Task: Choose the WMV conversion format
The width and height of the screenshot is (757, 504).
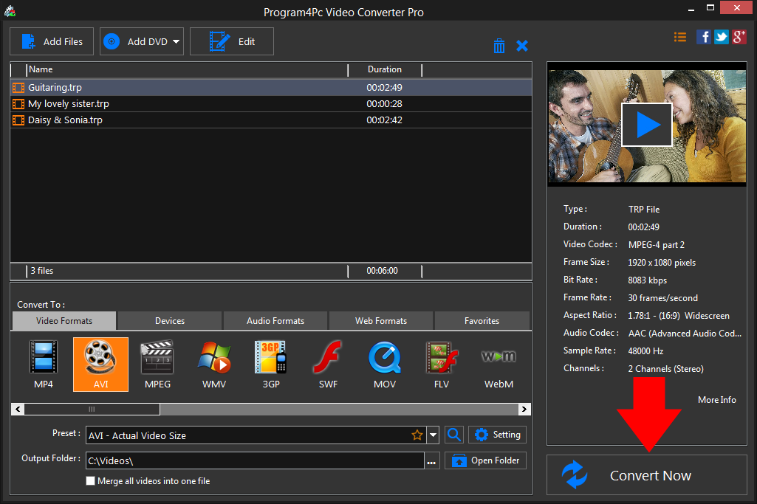Action: pyautogui.click(x=214, y=365)
